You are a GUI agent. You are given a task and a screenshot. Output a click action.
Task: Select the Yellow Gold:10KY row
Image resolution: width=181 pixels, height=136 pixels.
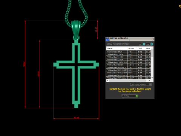129,54
